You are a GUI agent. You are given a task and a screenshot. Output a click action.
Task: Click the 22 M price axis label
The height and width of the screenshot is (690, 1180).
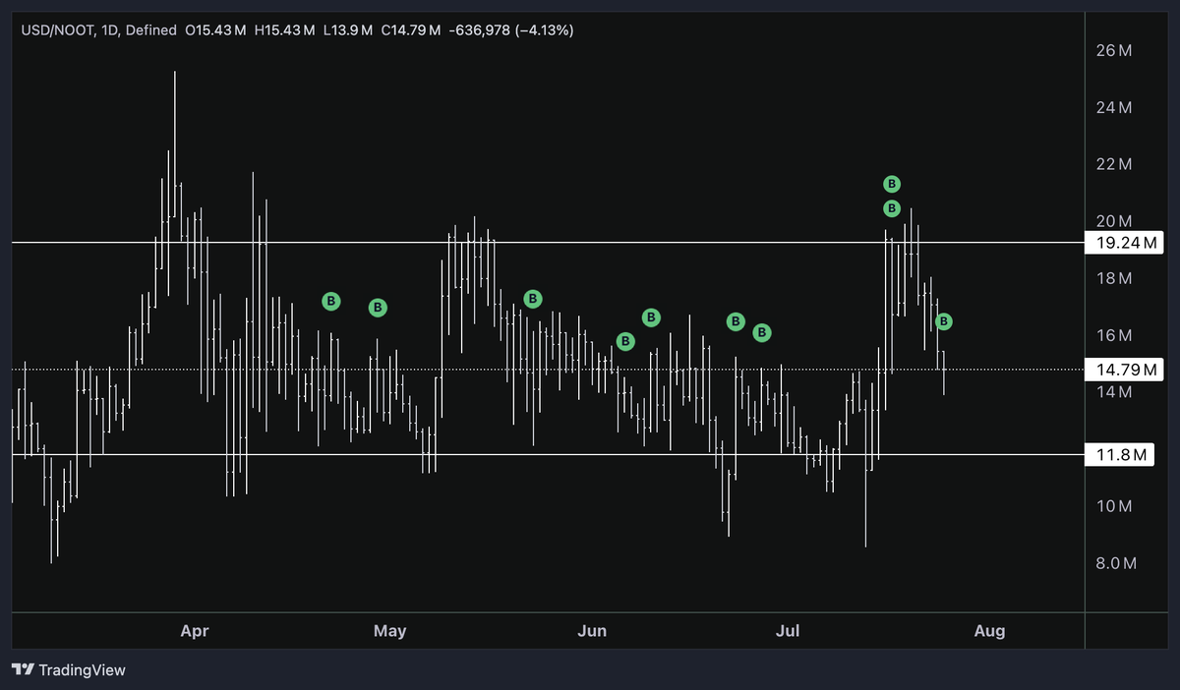point(1113,164)
